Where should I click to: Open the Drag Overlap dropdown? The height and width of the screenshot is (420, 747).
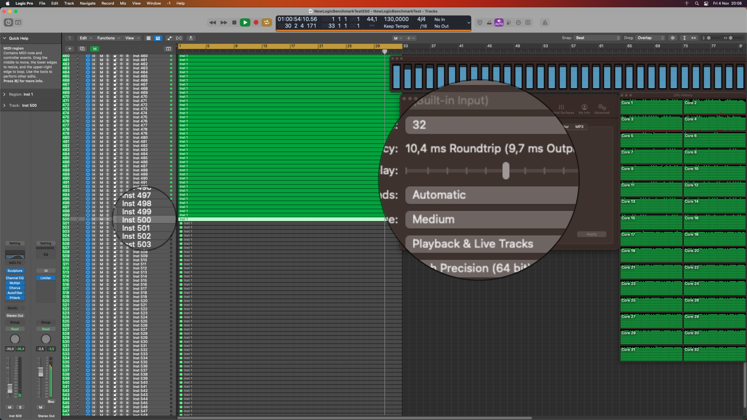click(x=651, y=38)
